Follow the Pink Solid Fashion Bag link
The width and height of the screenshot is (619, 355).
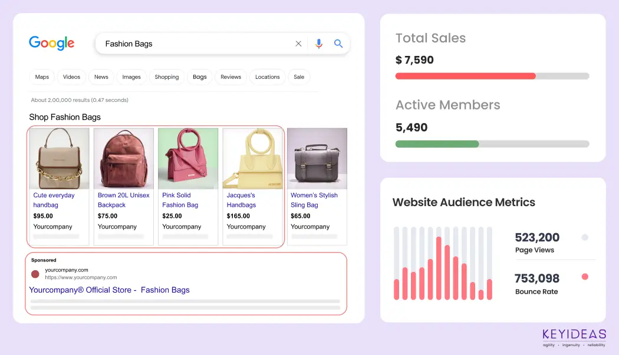[180, 200]
